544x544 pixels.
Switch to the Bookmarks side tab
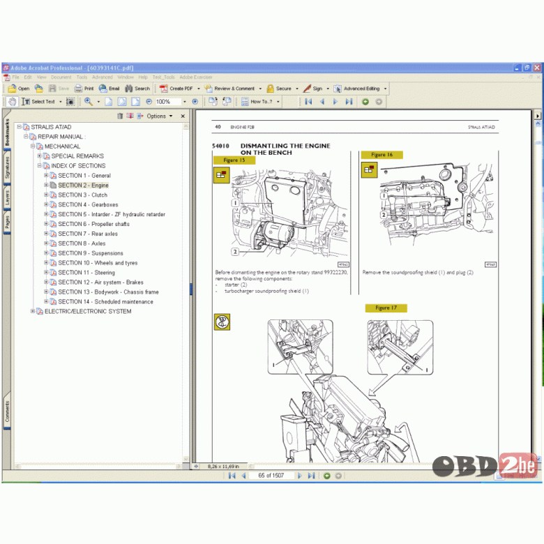click(x=7, y=132)
